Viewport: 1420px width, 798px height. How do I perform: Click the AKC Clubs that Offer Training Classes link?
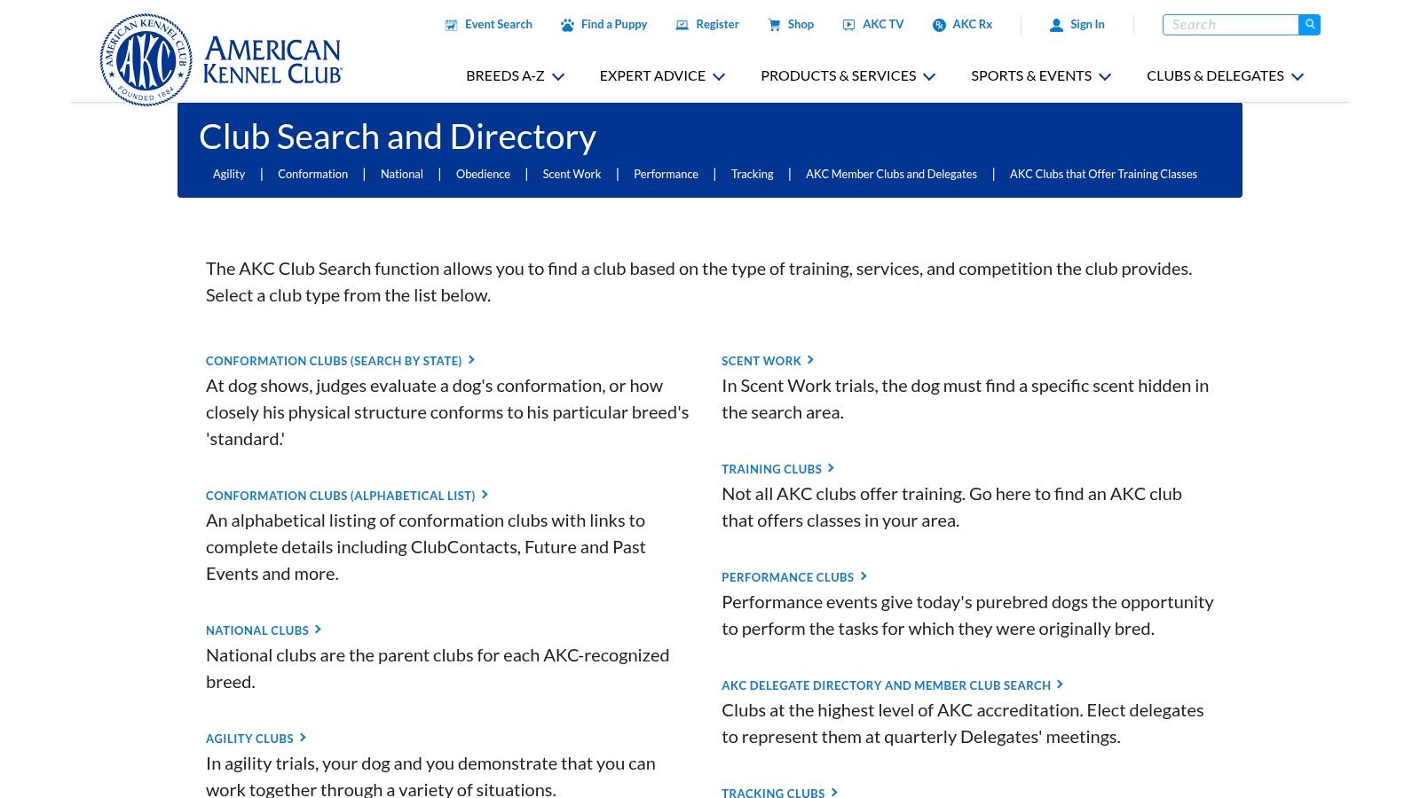(1103, 174)
